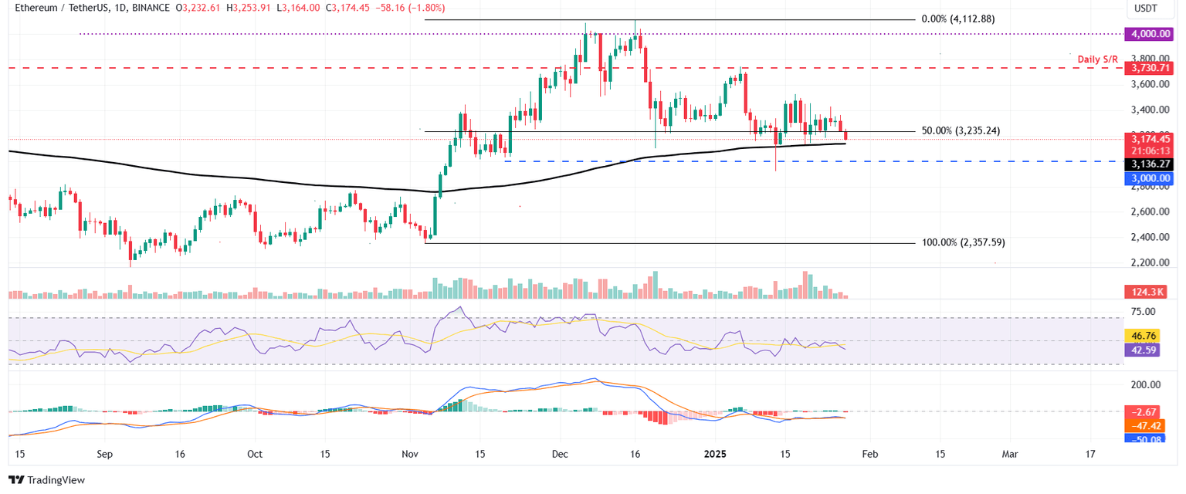1186x494 pixels.
Task: Click the Sep label on time axis
Action: pyautogui.click(x=106, y=455)
